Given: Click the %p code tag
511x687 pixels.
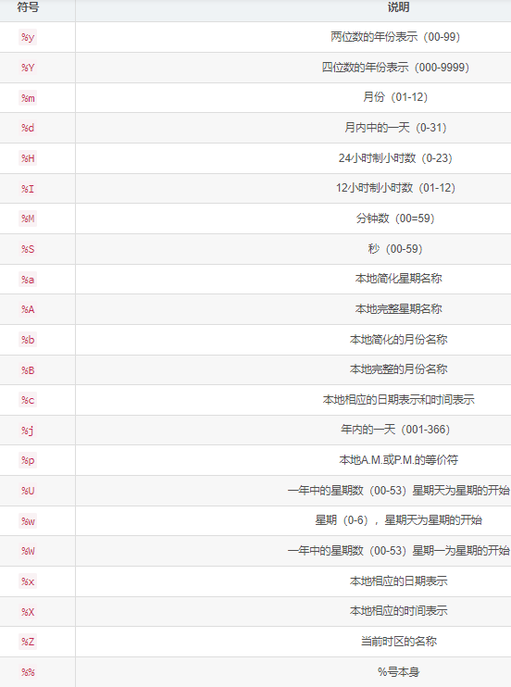Looking at the screenshot, I should pyautogui.click(x=28, y=460).
